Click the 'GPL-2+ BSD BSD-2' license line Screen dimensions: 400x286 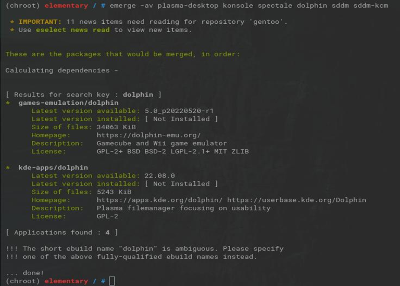pos(173,151)
